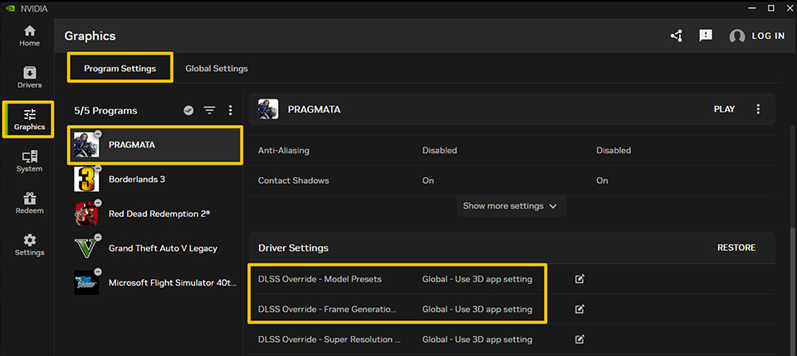This screenshot has width=797, height=356.
Task: Select Grand Theft Auto V Legacy
Action: point(155,248)
